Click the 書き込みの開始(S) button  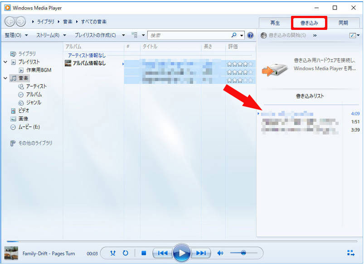(287, 35)
